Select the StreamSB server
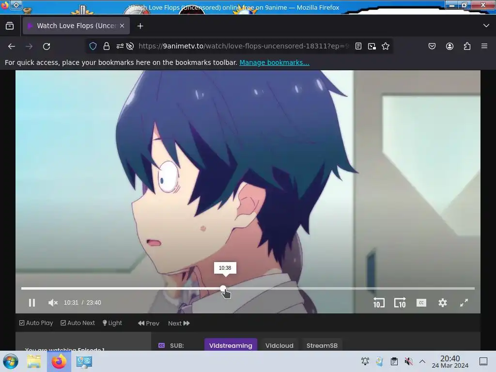 coord(322,345)
